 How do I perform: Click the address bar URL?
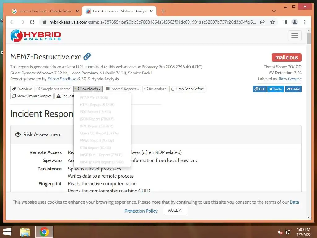pos(153,22)
